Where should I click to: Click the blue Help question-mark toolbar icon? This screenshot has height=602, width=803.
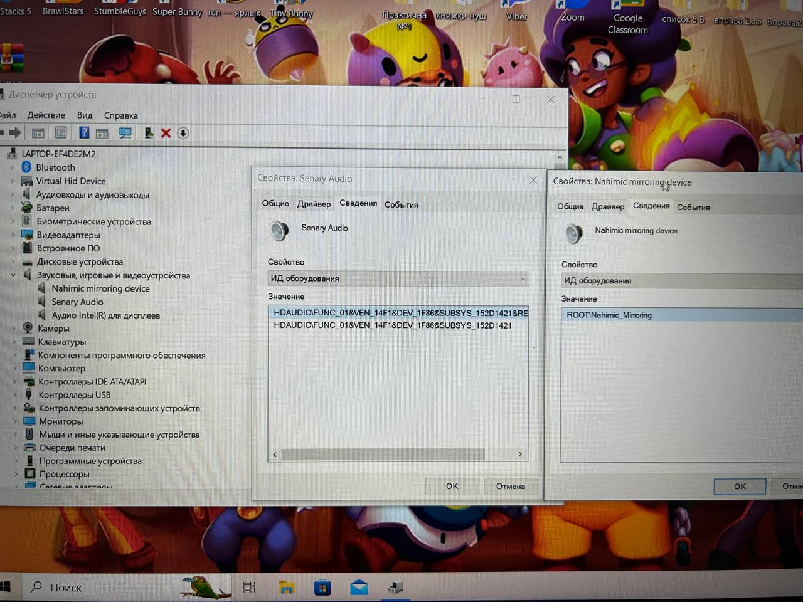pyautogui.click(x=84, y=133)
